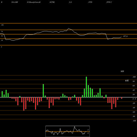
Task: Click the -60 label on MR scale
Action: click(134, 112)
